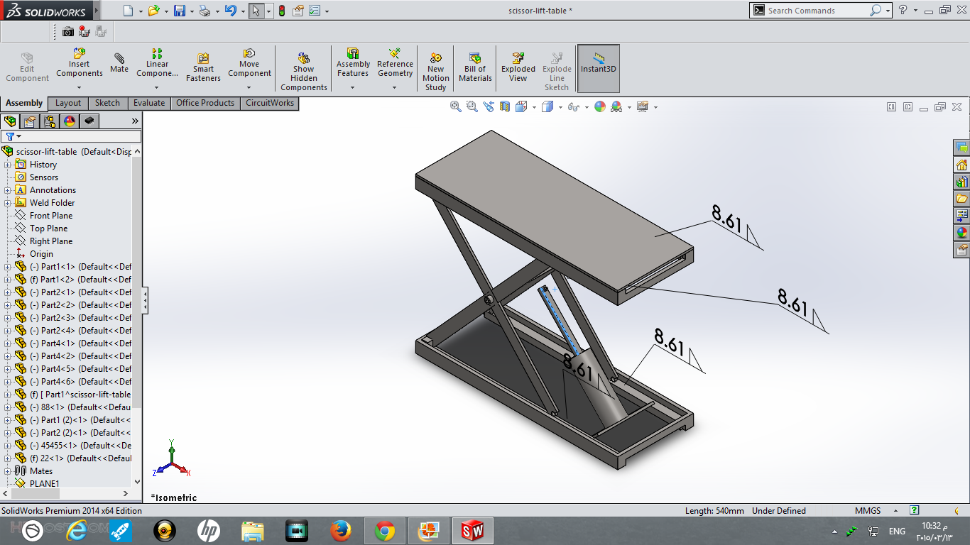Click the Save icon
Image resolution: width=970 pixels, height=545 pixels.
click(x=180, y=11)
